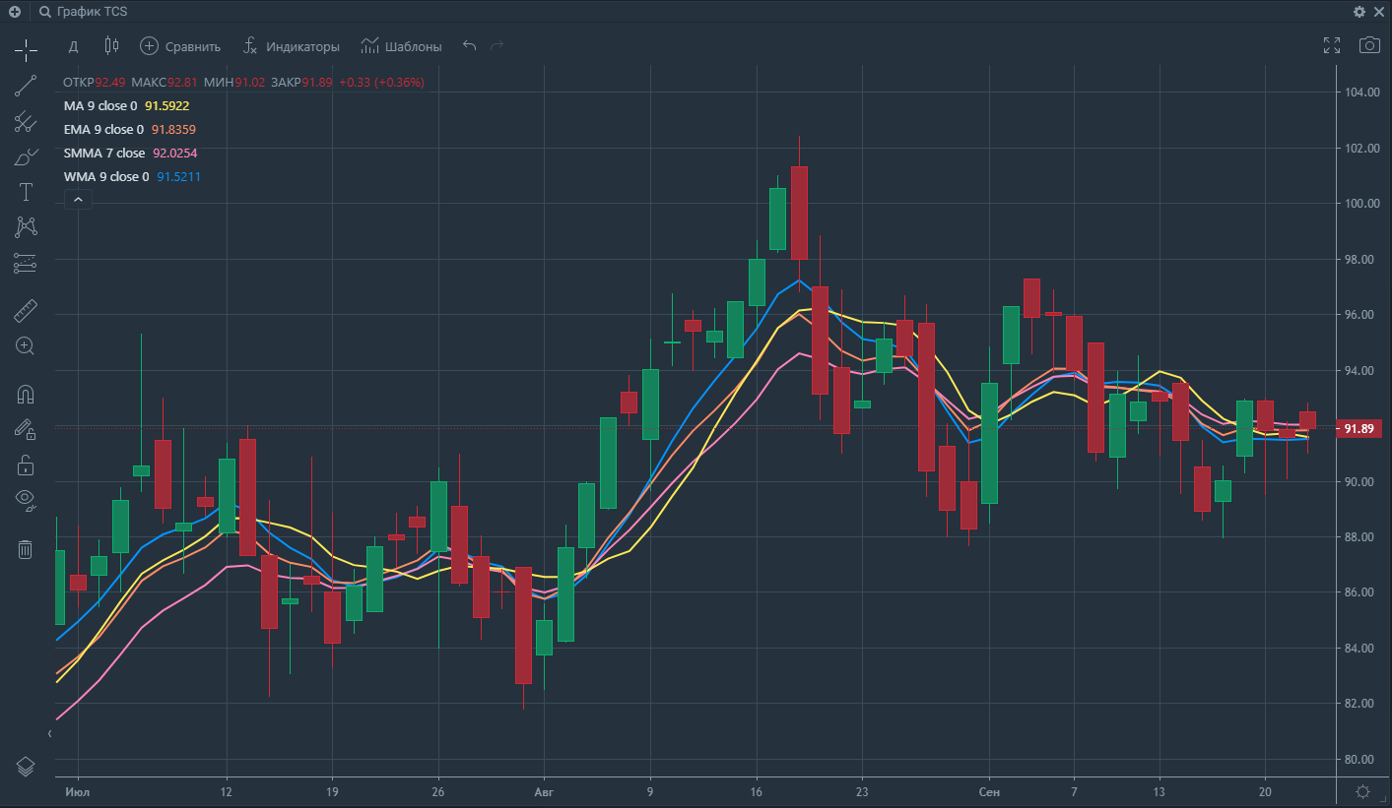Open the candlestick chart type dropdown
Viewport: 1392px width, 808px height.
110,46
